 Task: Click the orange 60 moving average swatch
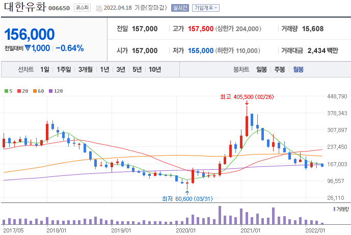(x=35, y=91)
